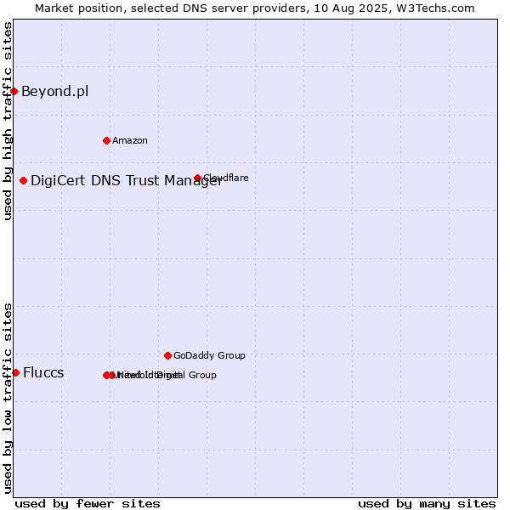Click the 'used by low traffic sites' axis label
The height and width of the screenshot is (510, 510).
point(8,399)
